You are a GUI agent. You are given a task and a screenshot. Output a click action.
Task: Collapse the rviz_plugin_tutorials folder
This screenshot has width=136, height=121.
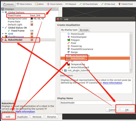click(63, 70)
